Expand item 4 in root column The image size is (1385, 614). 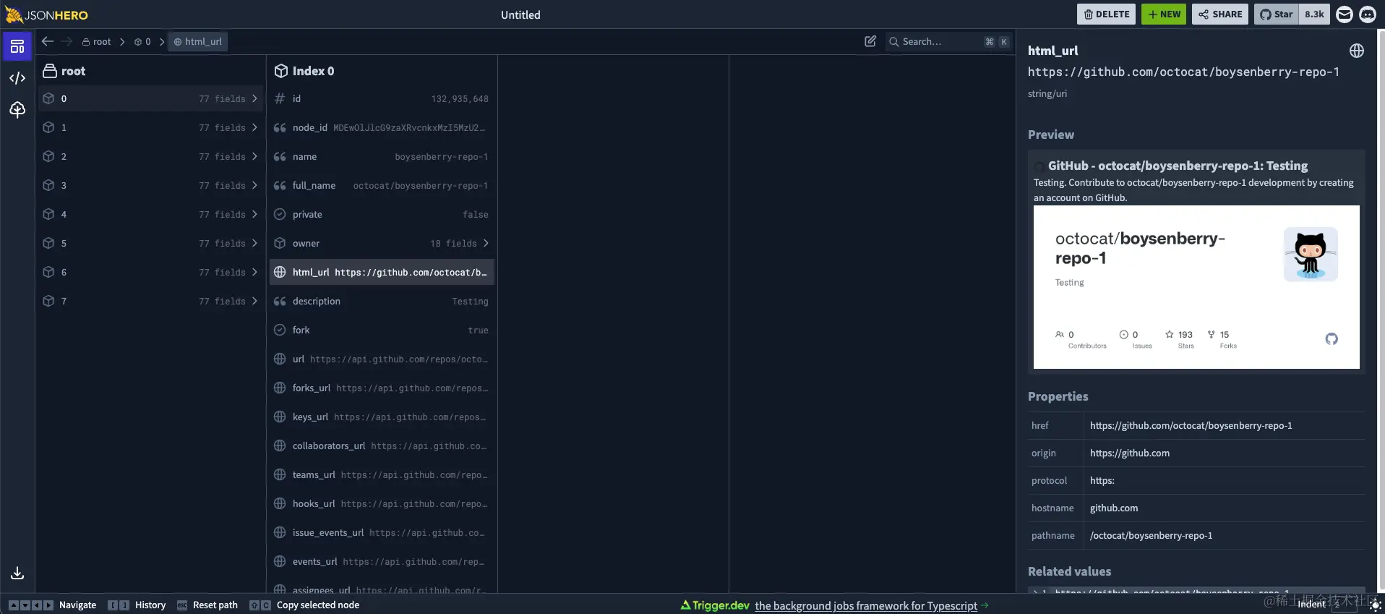coord(151,214)
